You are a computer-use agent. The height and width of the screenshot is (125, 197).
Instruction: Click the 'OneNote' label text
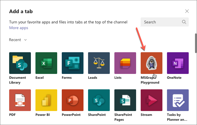[x=174, y=78]
